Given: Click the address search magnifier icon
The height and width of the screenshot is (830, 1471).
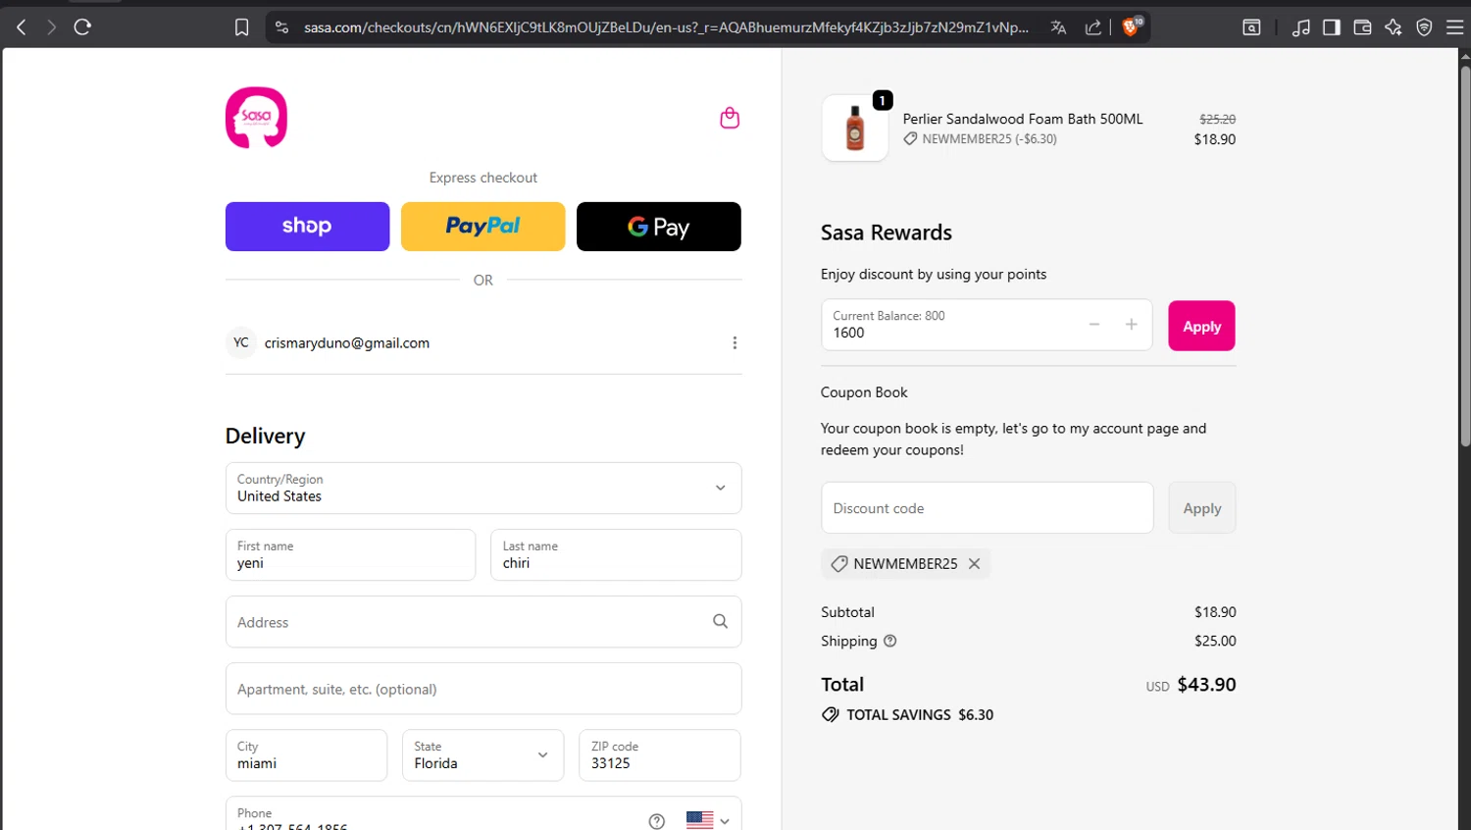Looking at the screenshot, I should pyautogui.click(x=720, y=621).
